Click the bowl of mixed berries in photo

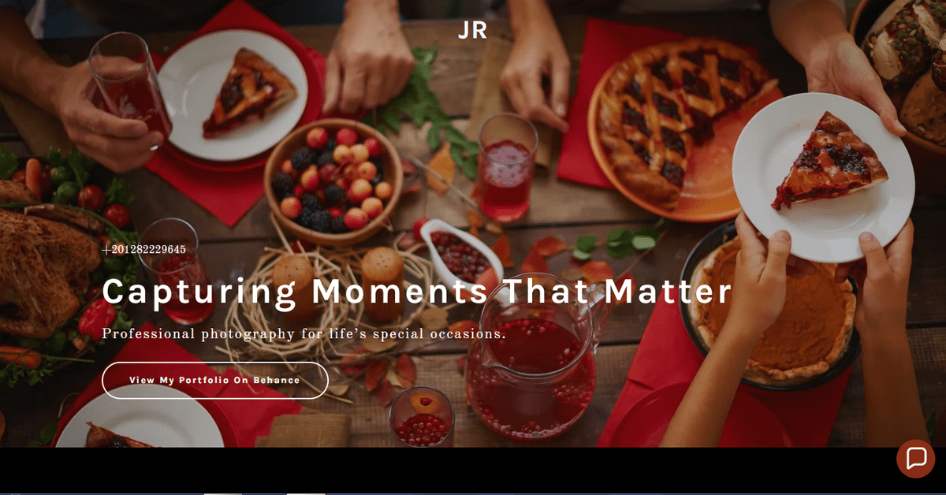click(x=333, y=180)
